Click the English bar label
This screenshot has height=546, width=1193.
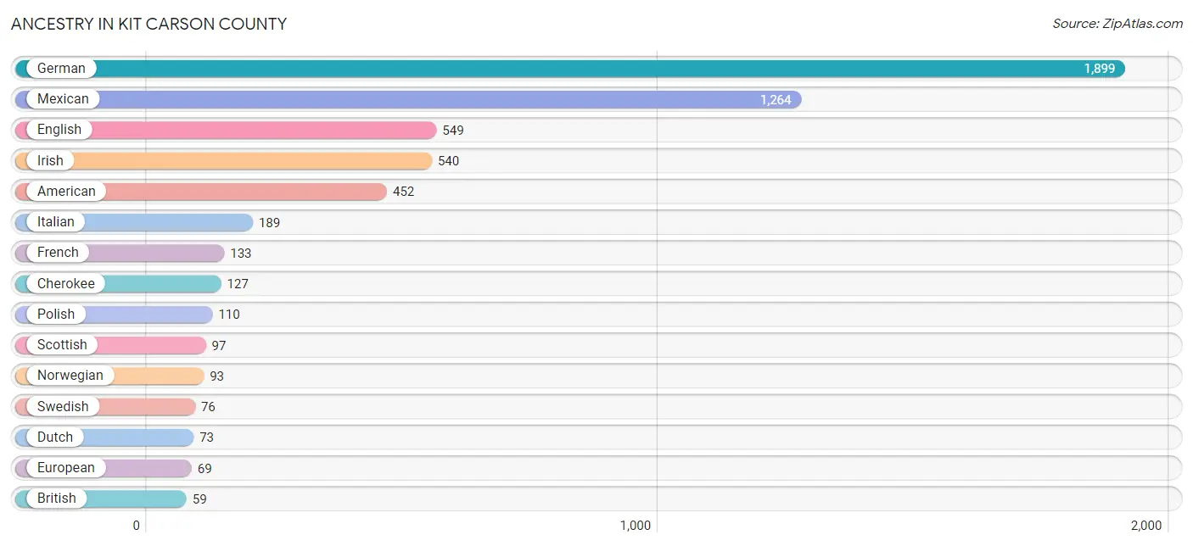click(59, 130)
